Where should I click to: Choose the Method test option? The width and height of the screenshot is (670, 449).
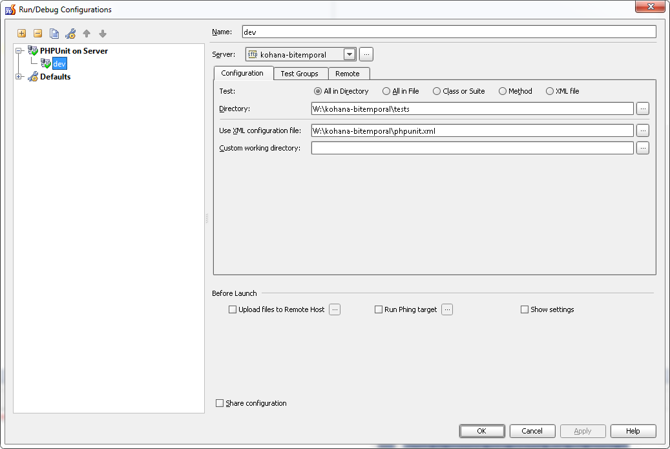[502, 91]
